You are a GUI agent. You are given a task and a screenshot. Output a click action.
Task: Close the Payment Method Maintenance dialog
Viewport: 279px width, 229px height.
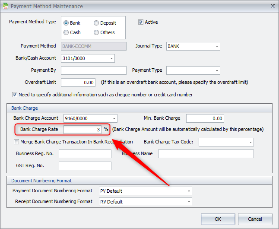(x=272, y=6)
